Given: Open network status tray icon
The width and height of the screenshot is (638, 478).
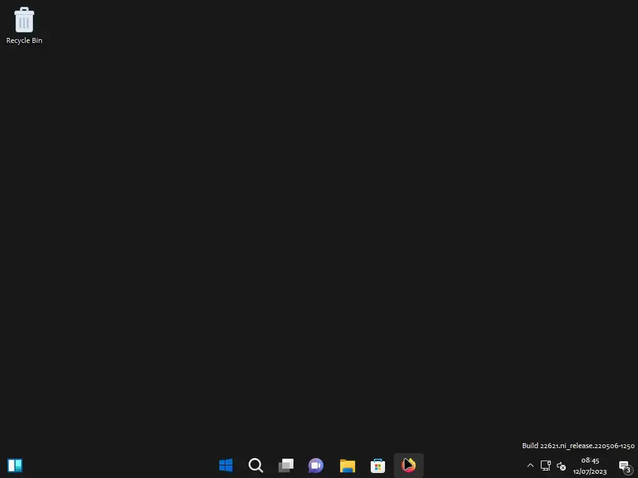Looking at the screenshot, I should tap(546, 466).
